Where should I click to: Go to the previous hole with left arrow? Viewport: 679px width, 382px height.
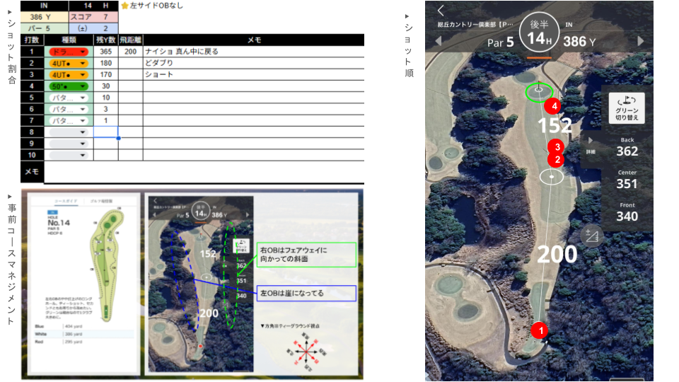(438, 41)
